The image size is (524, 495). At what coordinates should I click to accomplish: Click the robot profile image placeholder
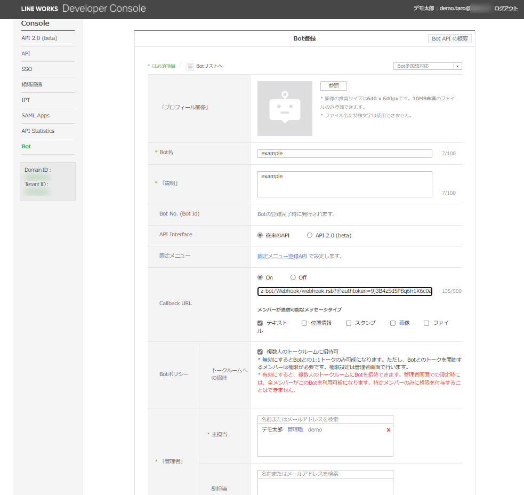tap(285, 108)
